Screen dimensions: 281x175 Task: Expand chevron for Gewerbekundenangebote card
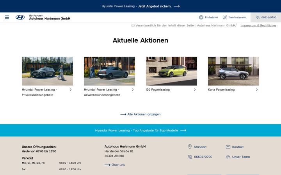click(133, 90)
